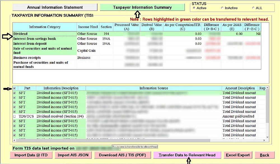Choose the InActive status option

[222, 8]
